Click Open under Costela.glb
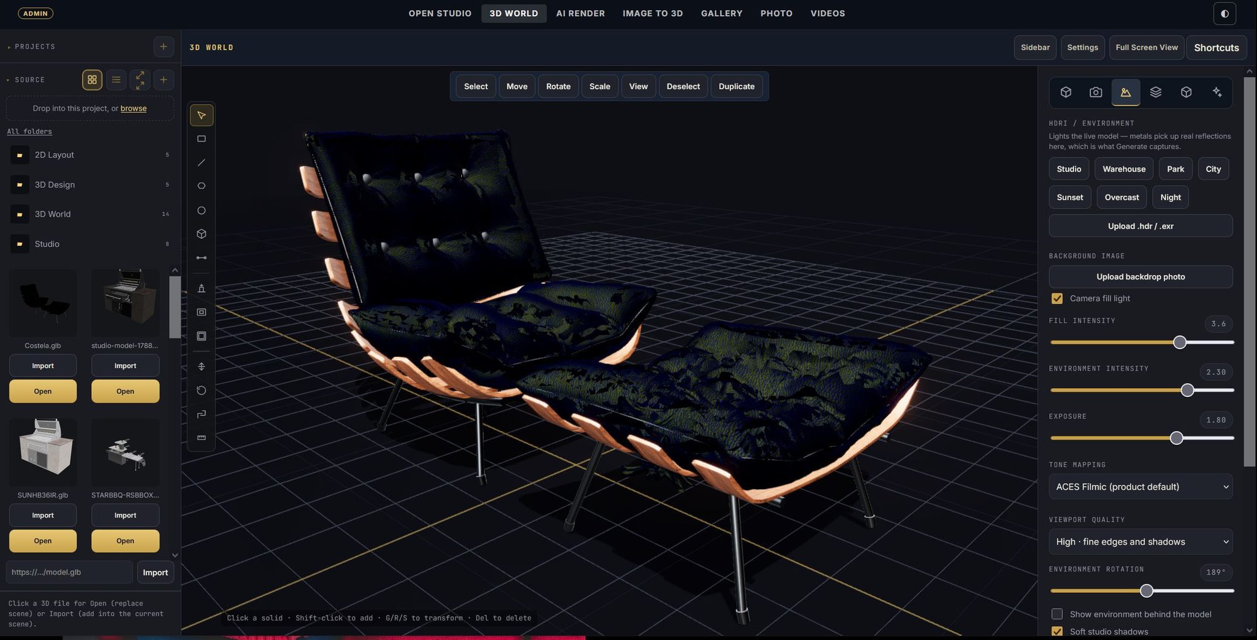This screenshot has height=640, width=1257. (43, 391)
